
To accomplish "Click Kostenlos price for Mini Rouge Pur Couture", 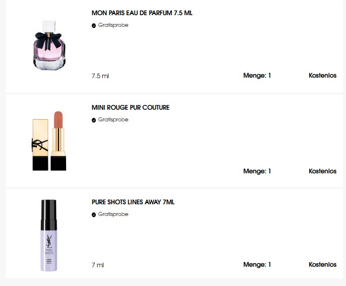I will pos(323,171).
